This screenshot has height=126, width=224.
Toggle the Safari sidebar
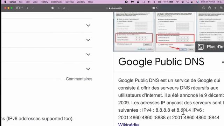[x=18, y=8]
